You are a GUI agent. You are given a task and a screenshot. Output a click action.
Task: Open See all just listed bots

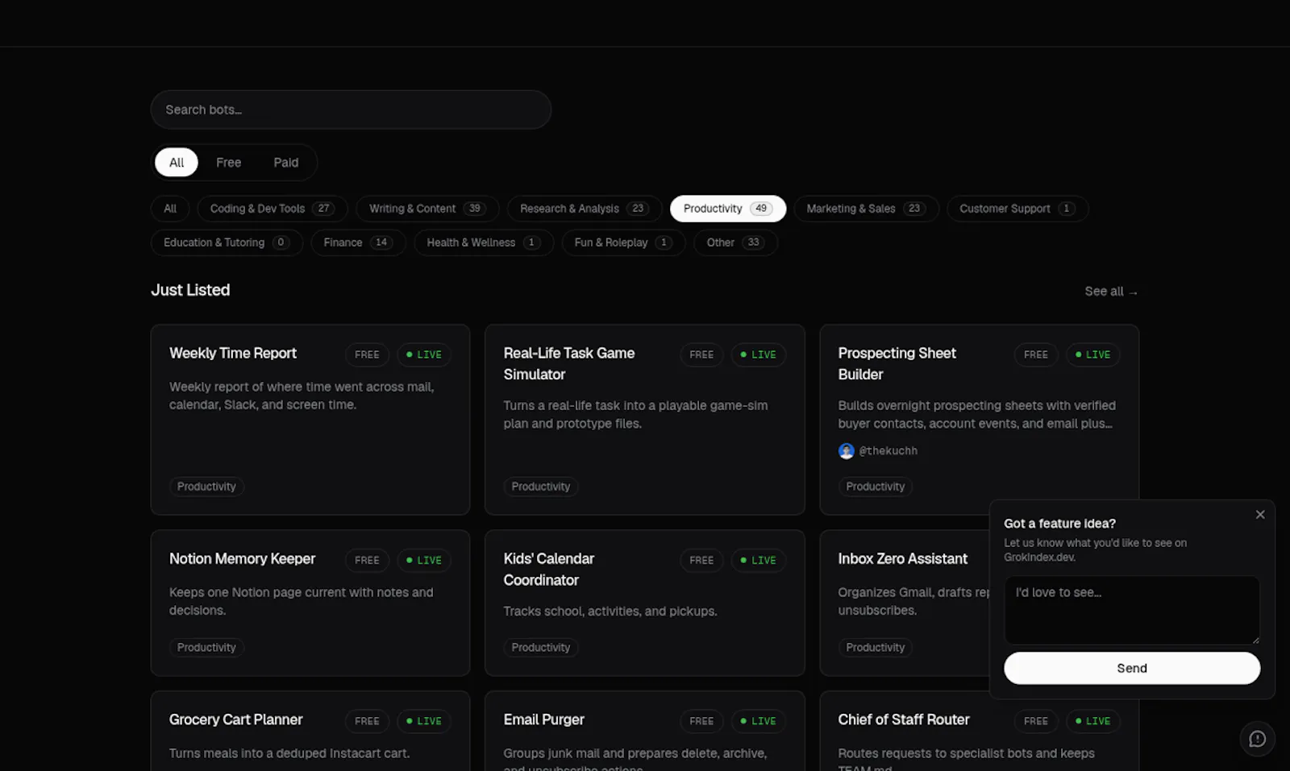tap(1111, 292)
